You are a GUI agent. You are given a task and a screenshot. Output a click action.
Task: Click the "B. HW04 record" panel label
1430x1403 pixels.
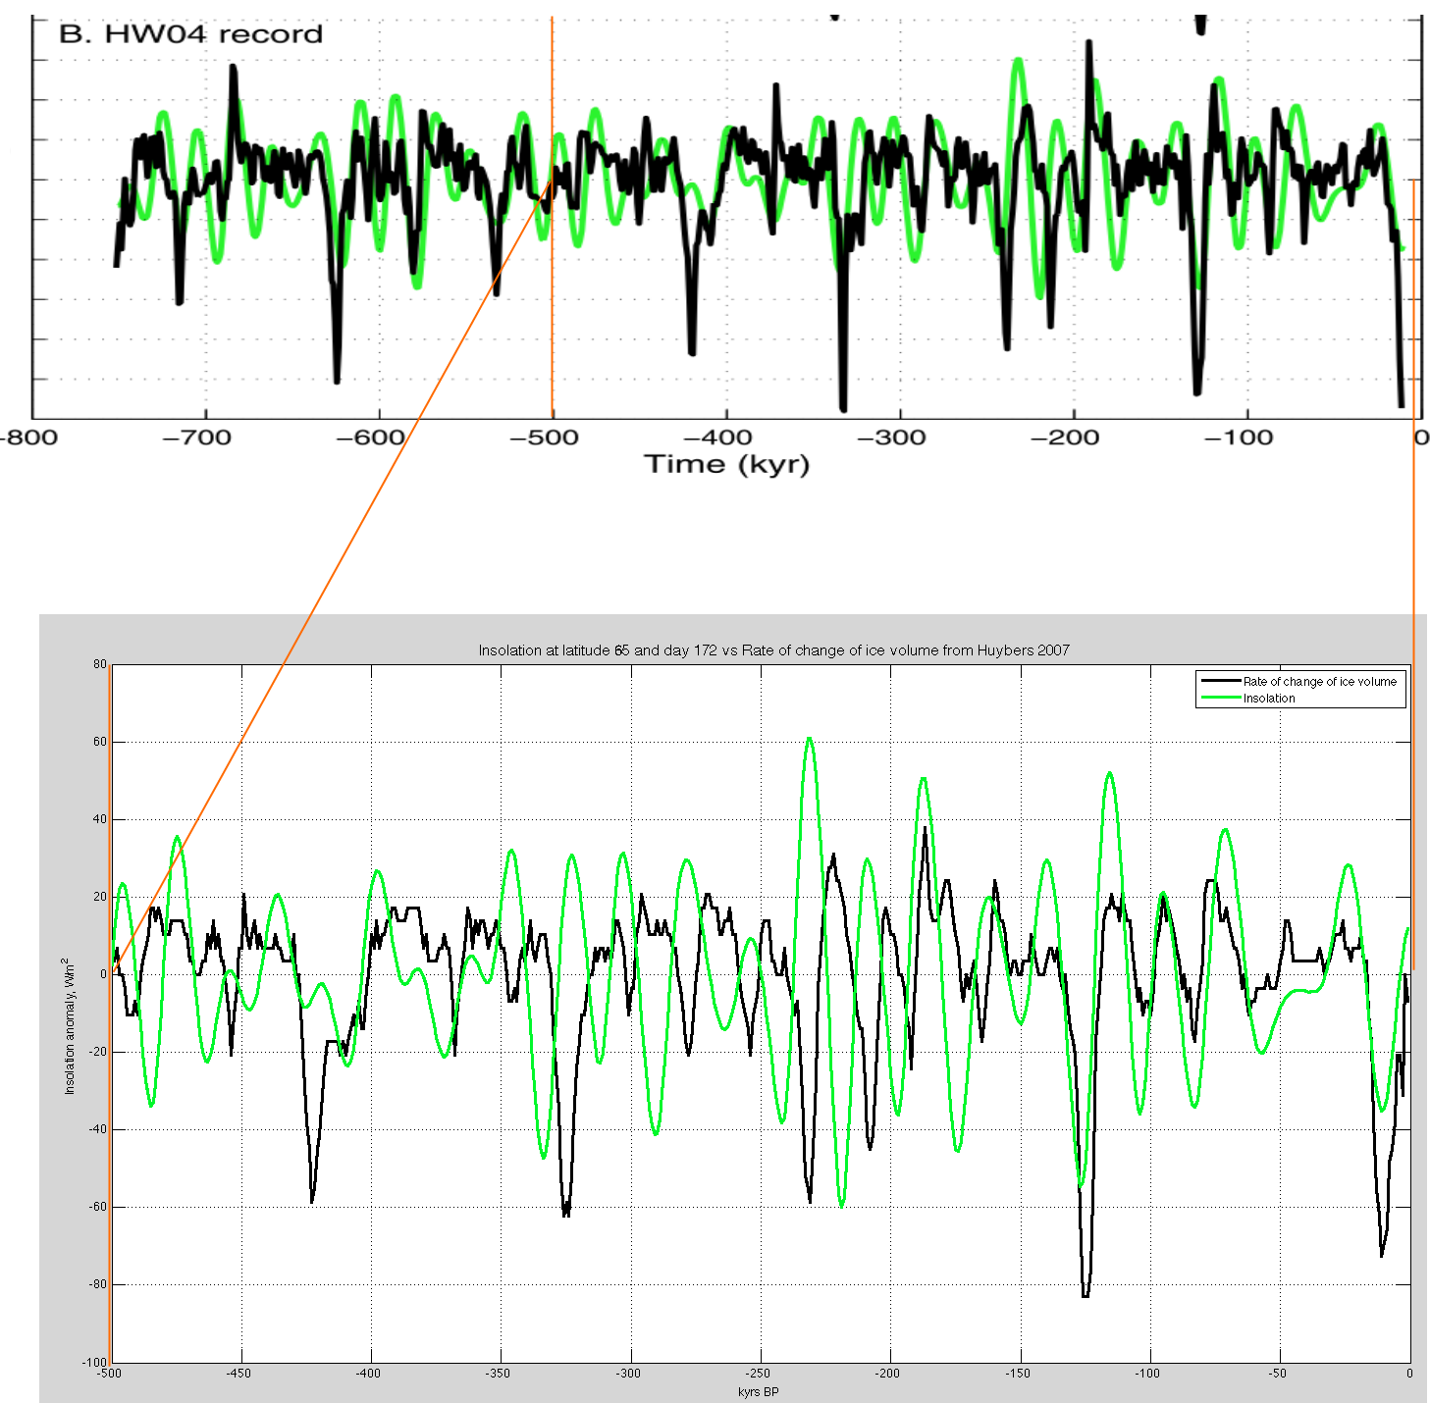tap(190, 34)
